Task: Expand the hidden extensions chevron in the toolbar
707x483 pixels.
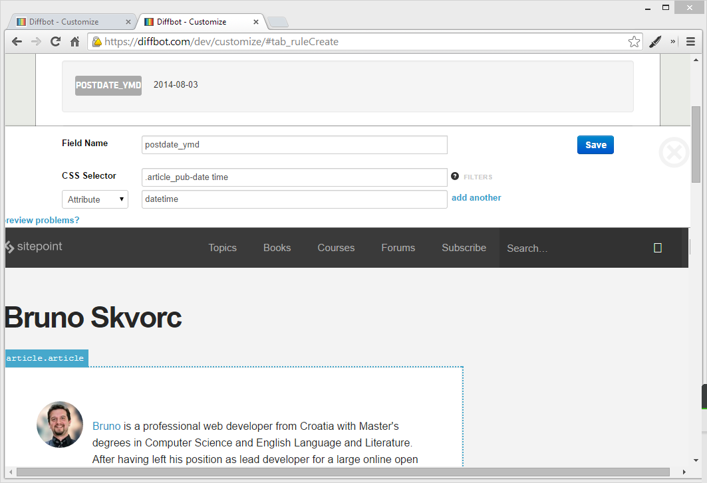Action: tap(673, 41)
